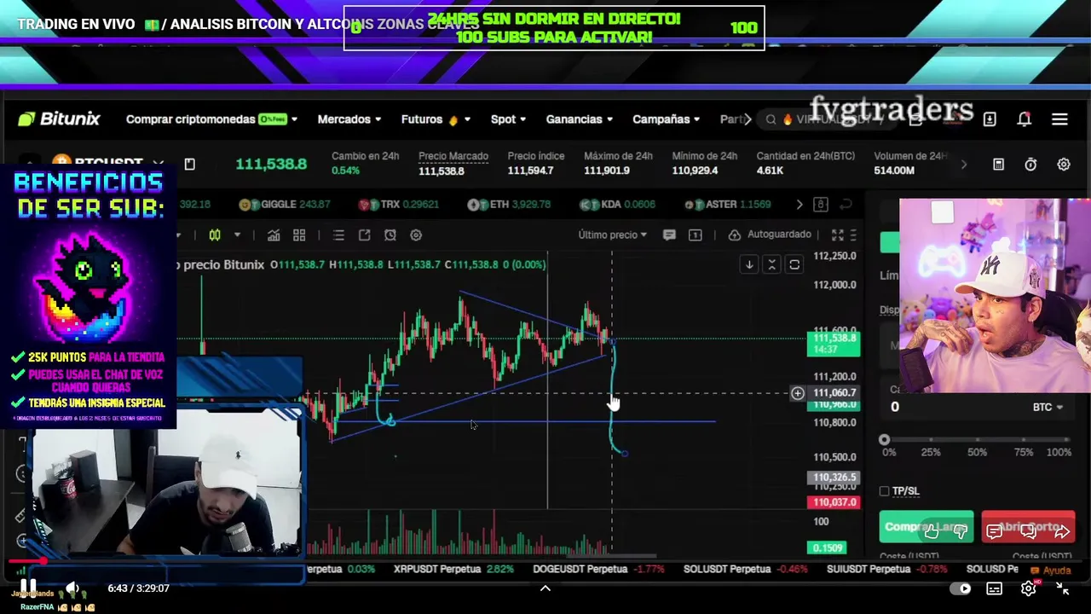Select KDA ticker in favorites row
The width and height of the screenshot is (1091, 614).
coord(617,205)
